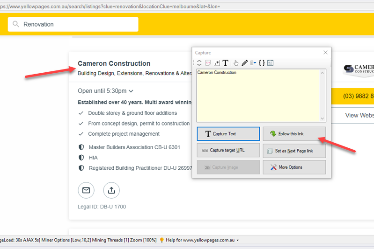Open the Help for www.yellowpages.com.au dropdown
The width and height of the screenshot is (374, 249).
point(238,240)
